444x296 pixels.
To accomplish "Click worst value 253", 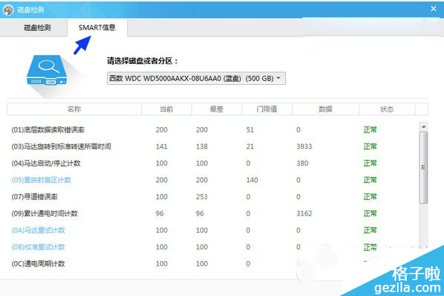I will (x=202, y=197).
